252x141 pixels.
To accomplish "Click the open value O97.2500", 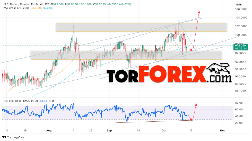I will tap(57, 4).
